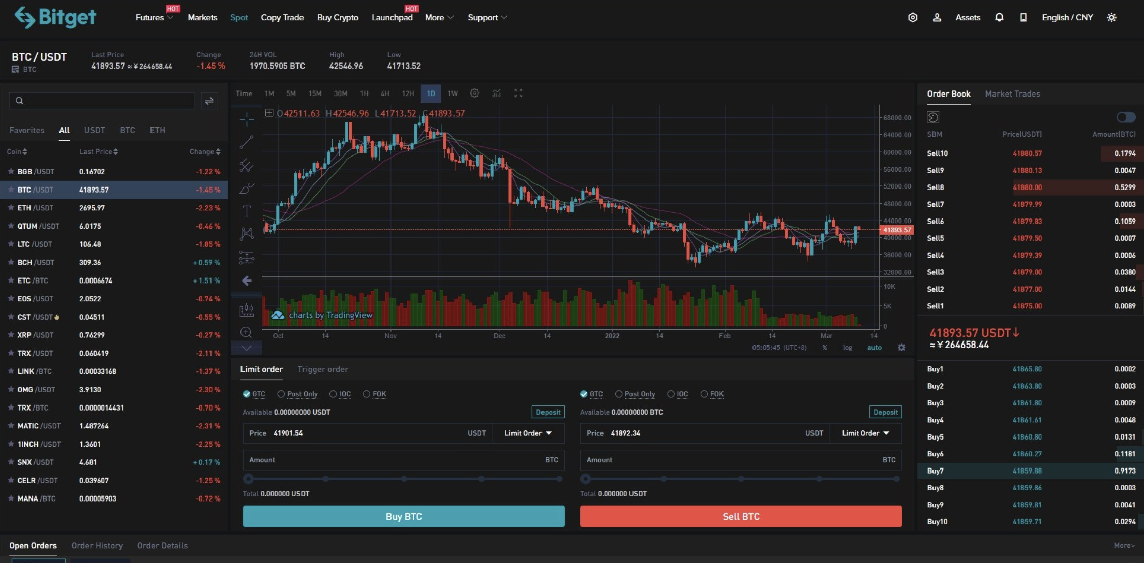Switch to the Trigger order tab
Image resolution: width=1144 pixels, height=563 pixels.
click(x=323, y=369)
